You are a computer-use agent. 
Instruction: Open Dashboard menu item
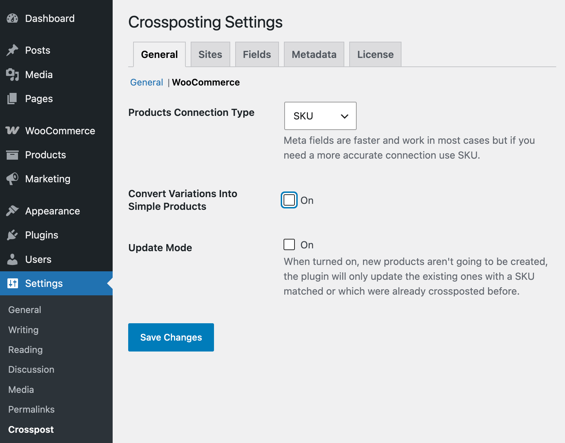pos(56,18)
